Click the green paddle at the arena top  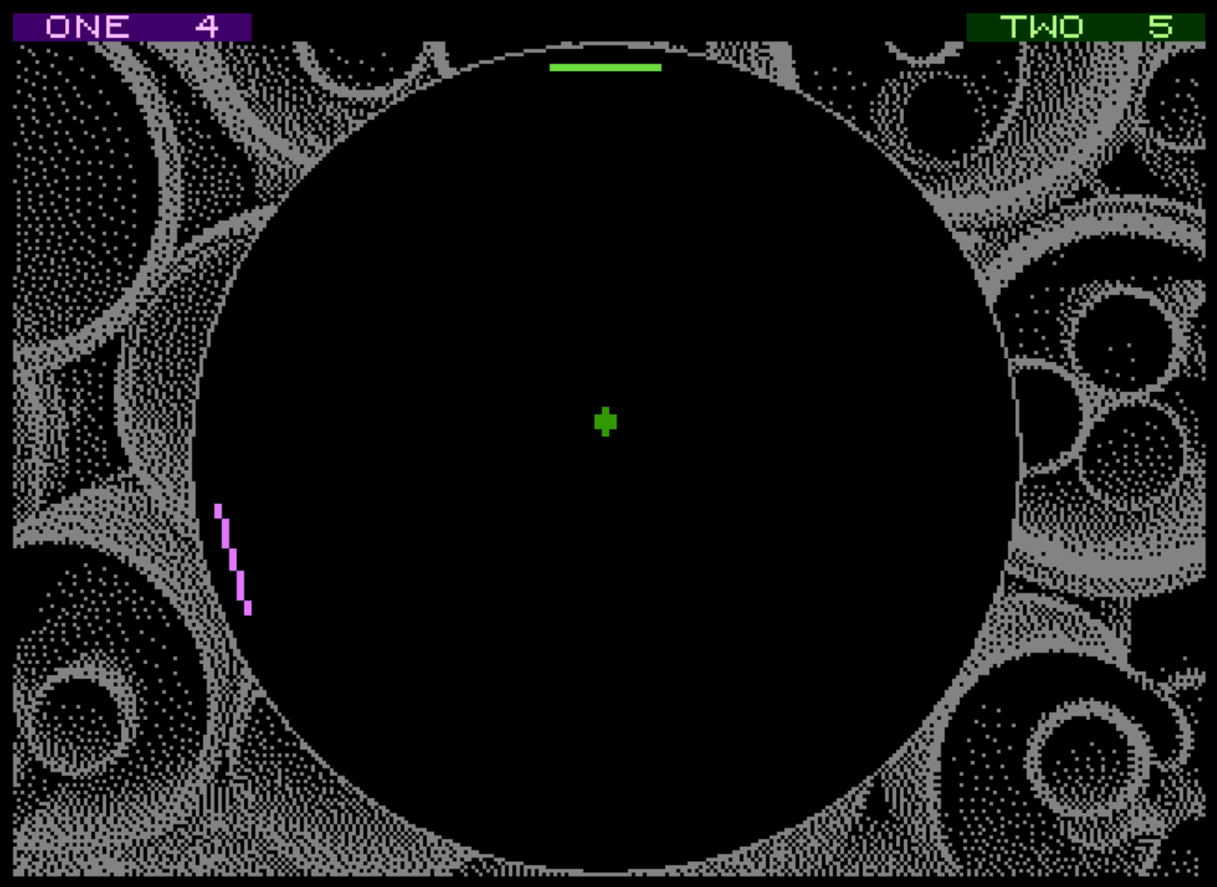(x=606, y=68)
